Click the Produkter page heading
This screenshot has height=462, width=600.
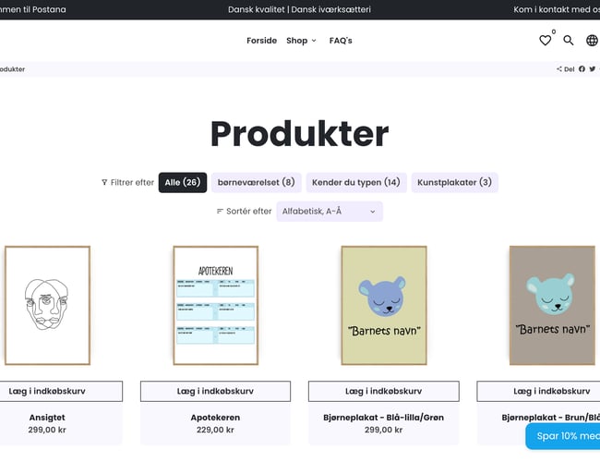(x=300, y=133)
